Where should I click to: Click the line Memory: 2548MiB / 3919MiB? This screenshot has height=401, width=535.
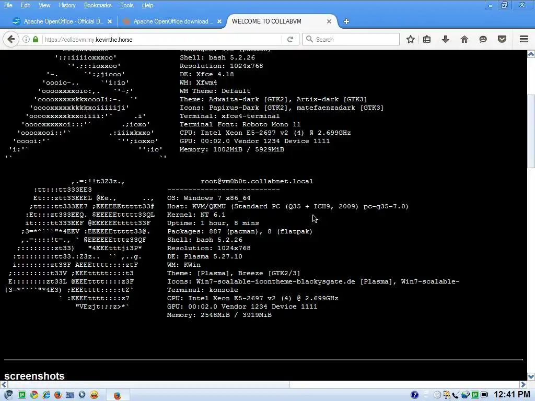pos(219,315)
